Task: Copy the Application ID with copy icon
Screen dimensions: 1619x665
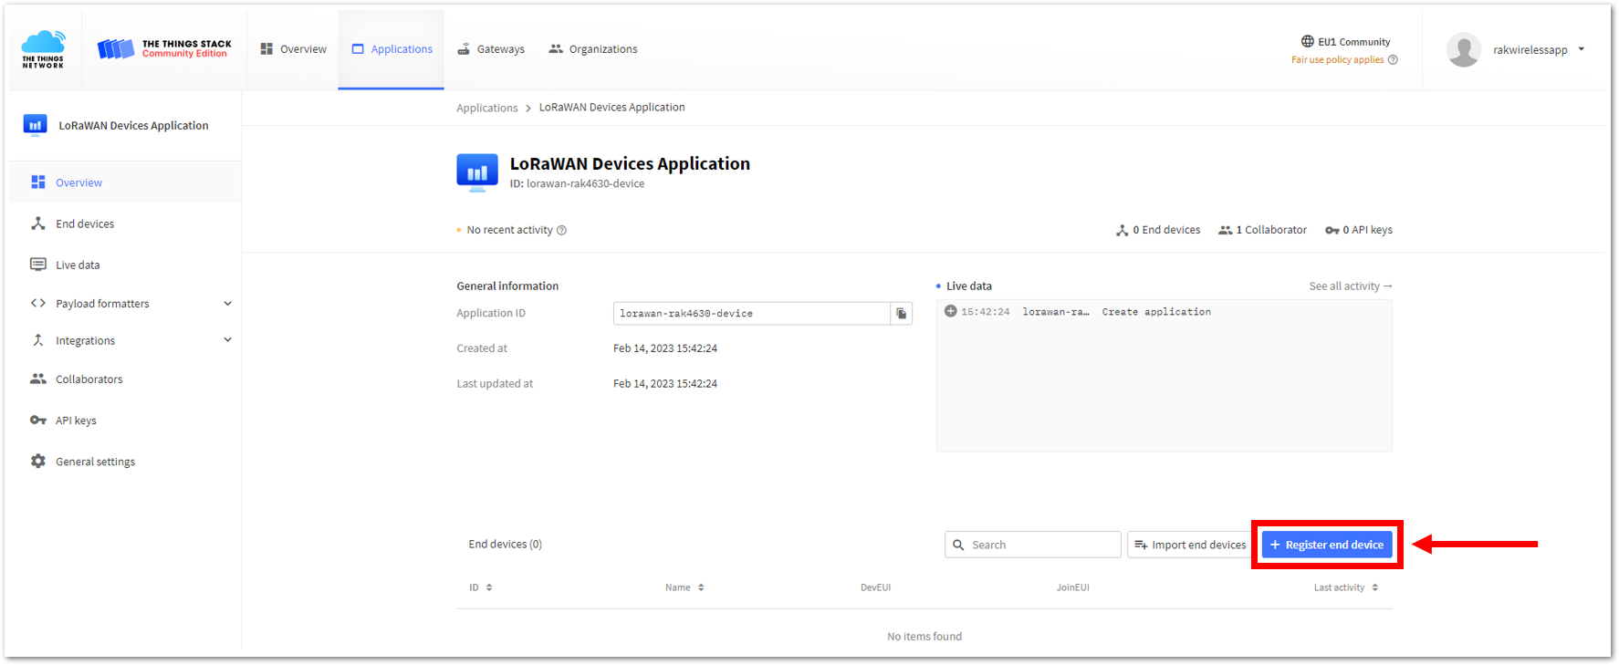Action: coord(901,313)
